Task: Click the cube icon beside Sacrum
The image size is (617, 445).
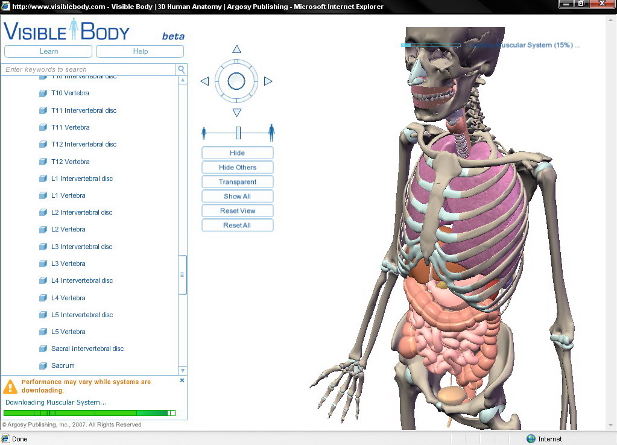Action: coord(43,366)
